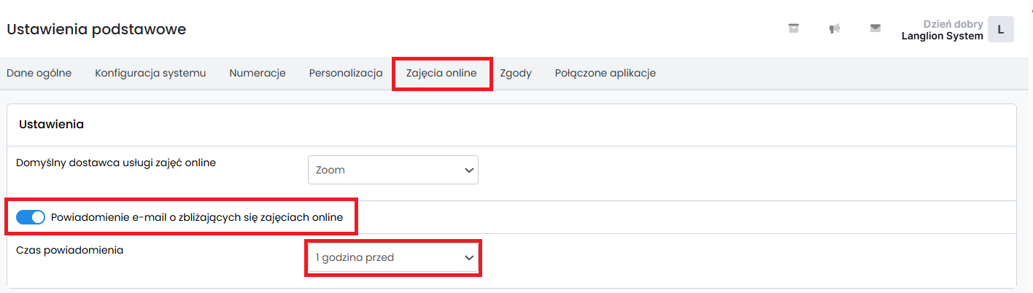
Task: Open the Konfiguracja systemu tab
Action: click(150, 73)
